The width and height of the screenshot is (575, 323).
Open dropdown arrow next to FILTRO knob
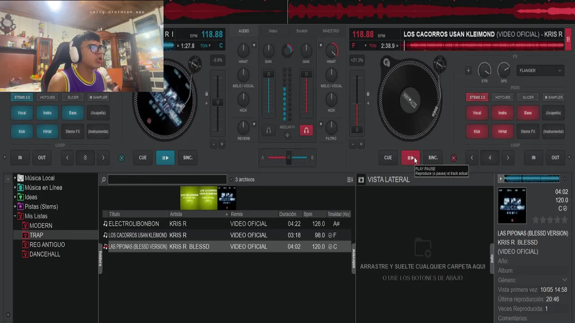320,124
